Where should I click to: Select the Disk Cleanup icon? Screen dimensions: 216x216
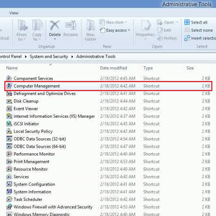point(9,101)
